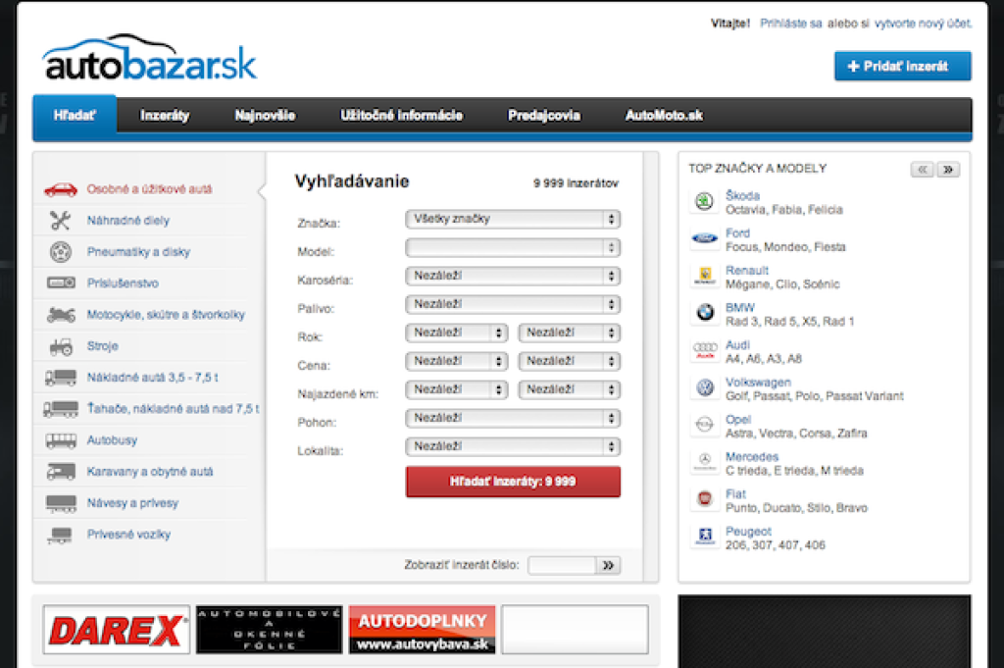Click the Prihláste sa link
1004x668 pixels.
tap(791, 24)
